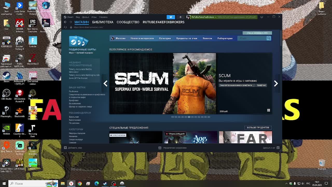Viewport: 332px width, 187px height.
Task: Switch to the СООБЩЕСТВО tab
Action: coord(128,22)
